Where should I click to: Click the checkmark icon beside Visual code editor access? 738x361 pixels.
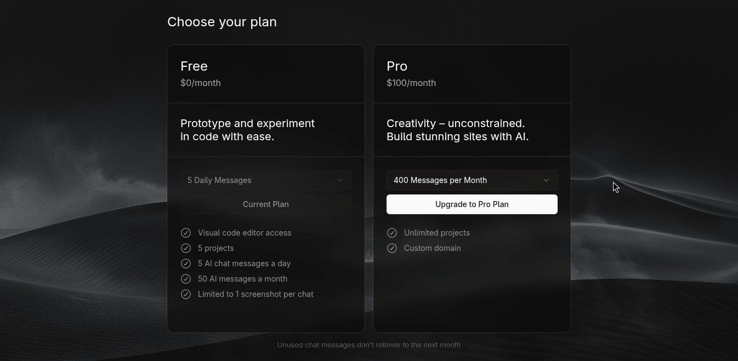pyautogui.click(x=186, y=233)
